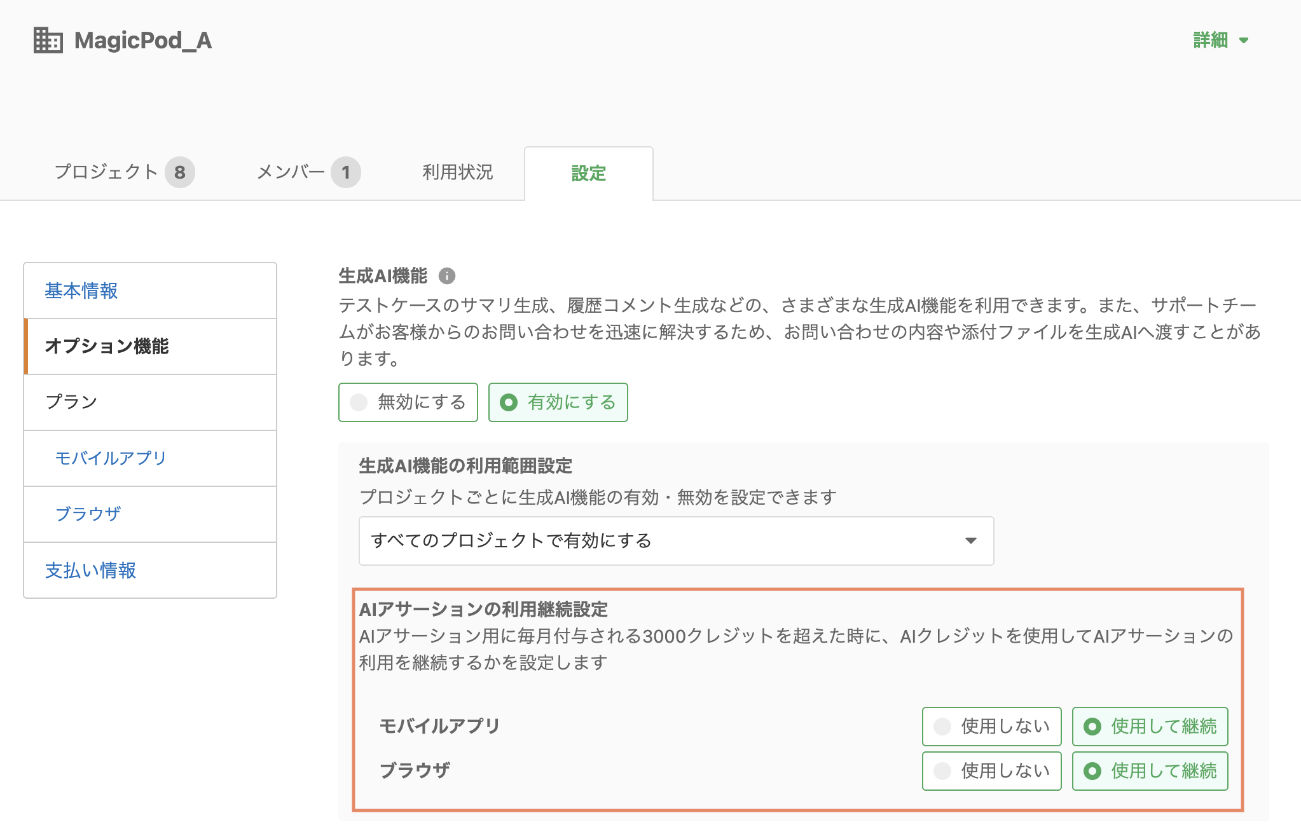Open 基本情報 in the sidebar

pos(150,291)
